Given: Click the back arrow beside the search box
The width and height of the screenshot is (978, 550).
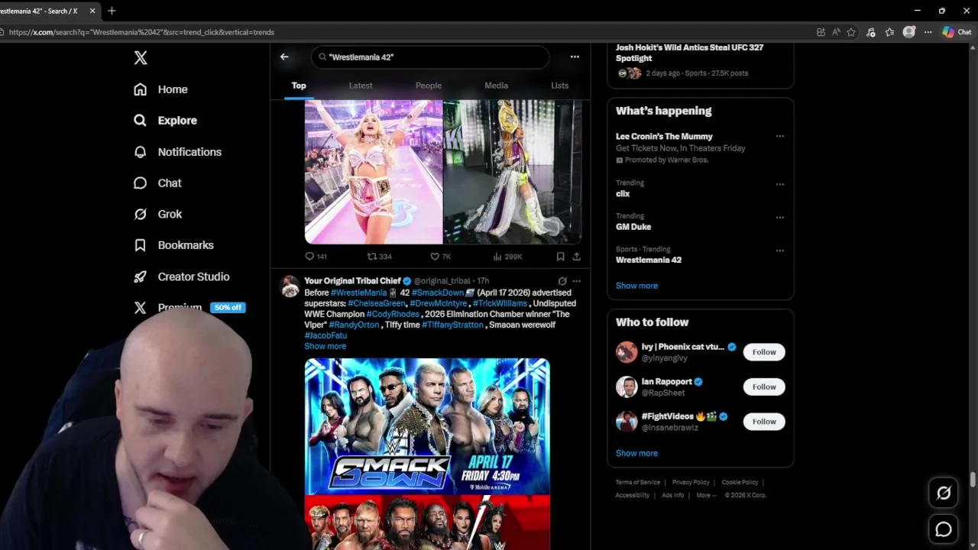Looking at the screenshot, I should coord(284,57).
